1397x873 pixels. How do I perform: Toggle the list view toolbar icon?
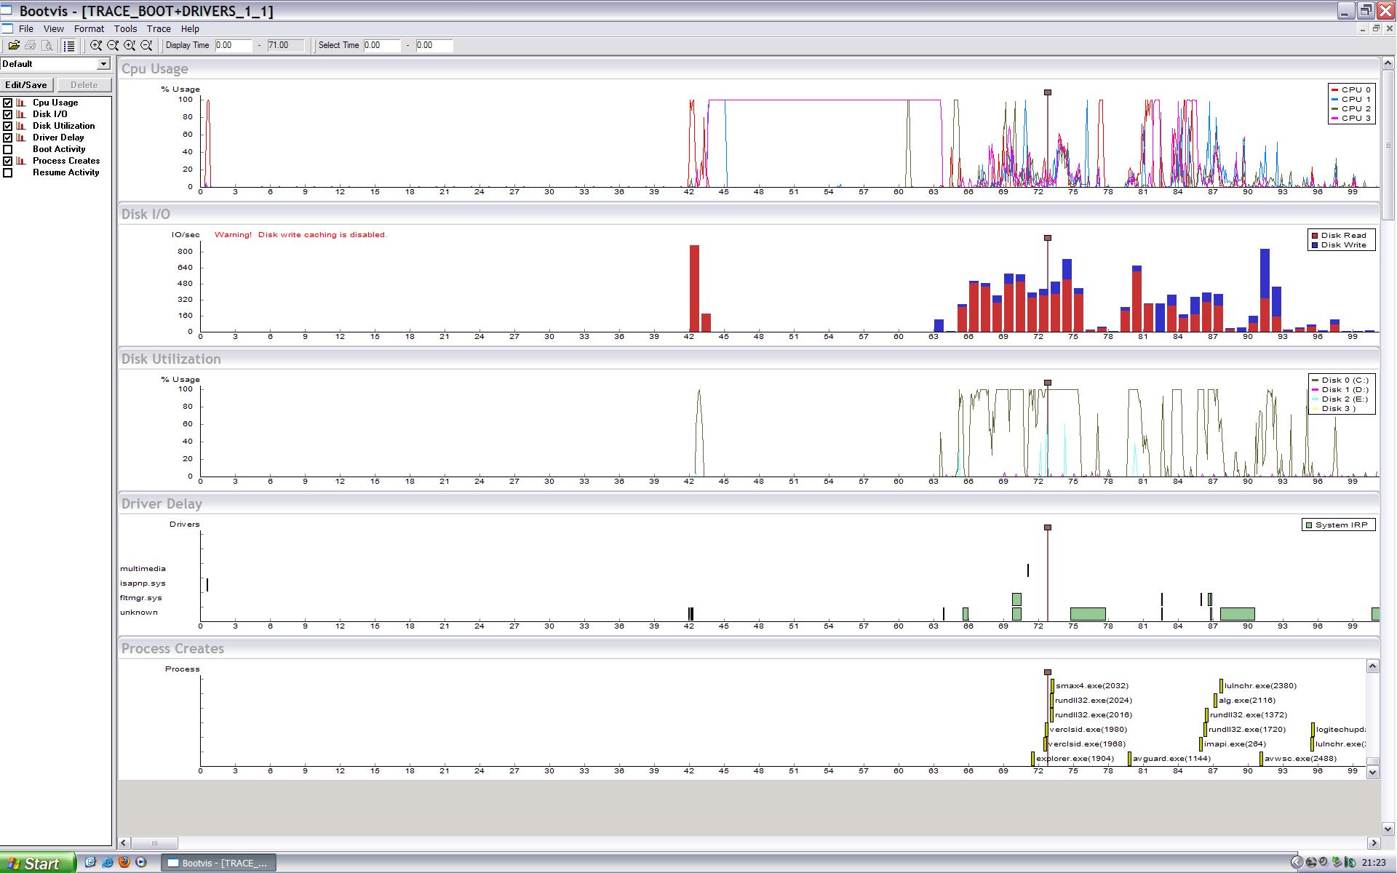click(69, 45)
